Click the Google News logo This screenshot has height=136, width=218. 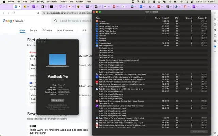point(13,21)
